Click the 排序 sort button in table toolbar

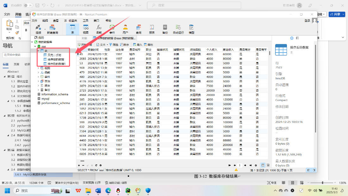(x=125, y=45)
